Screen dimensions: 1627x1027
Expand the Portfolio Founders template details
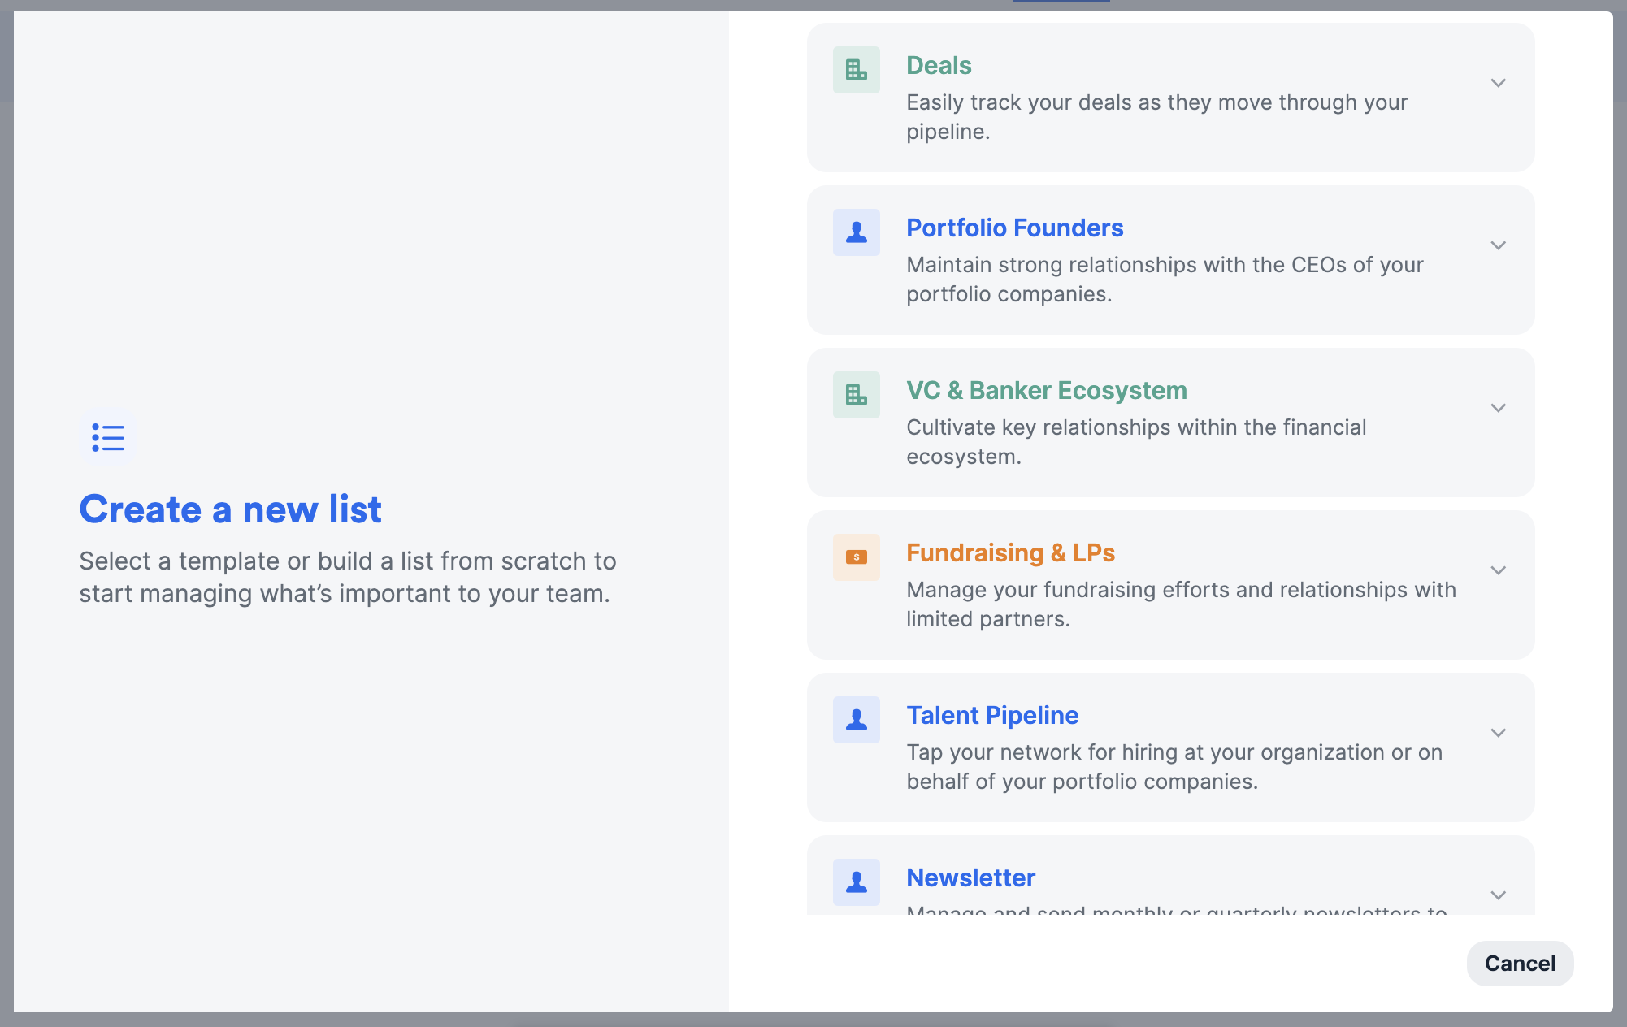(1499, 245)
